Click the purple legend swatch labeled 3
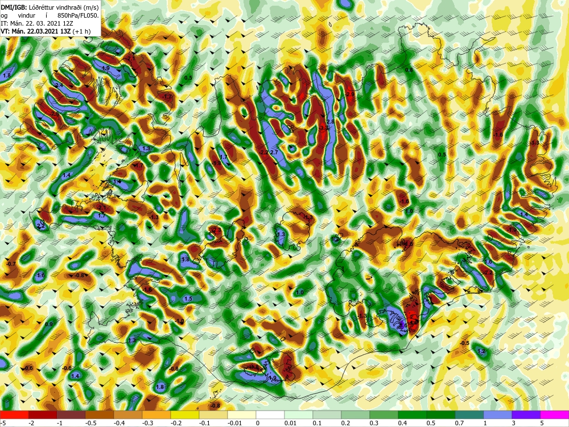The width and height of the screenshot is (569, 427). [x=526, y=414]
